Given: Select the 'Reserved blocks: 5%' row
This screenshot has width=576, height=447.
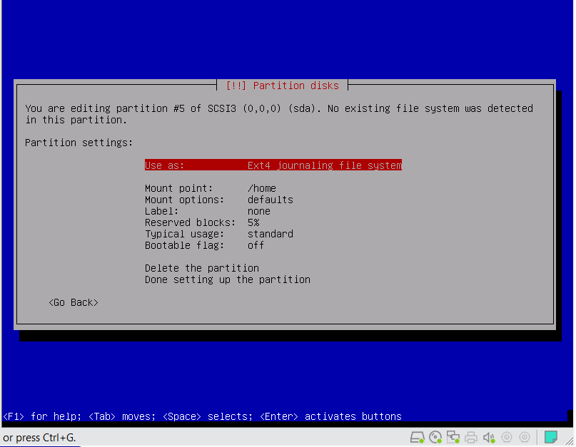Looking at the screenshot, I should 202,222.
